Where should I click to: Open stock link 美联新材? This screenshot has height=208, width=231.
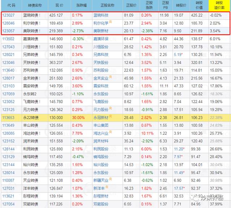click(x=101, y=31)
